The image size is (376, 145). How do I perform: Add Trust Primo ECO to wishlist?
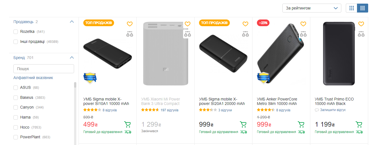[x=361, y=24]
